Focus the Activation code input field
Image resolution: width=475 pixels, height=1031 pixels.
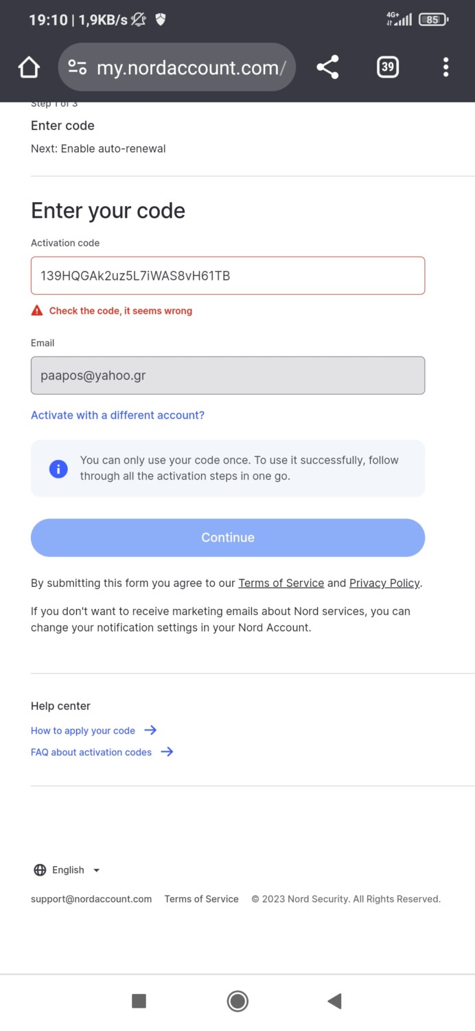click(x=228, y=276)
